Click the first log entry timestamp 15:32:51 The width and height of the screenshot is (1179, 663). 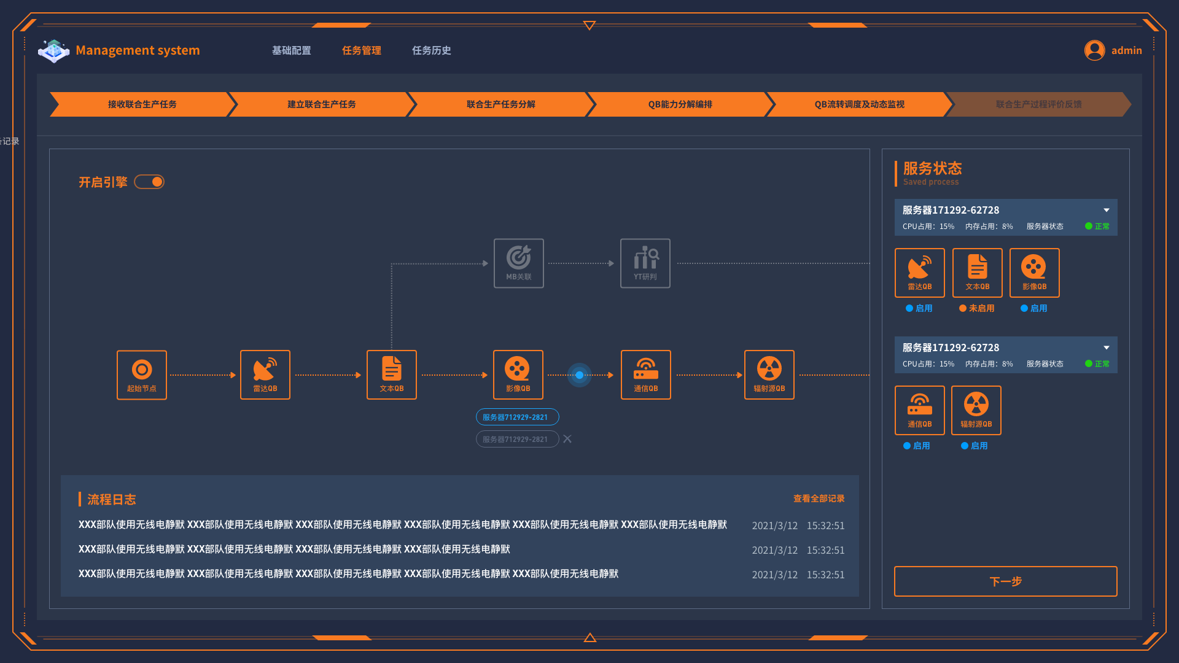pos(826,525)
